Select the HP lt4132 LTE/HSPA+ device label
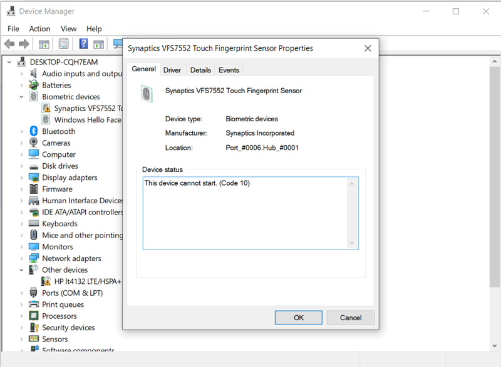 tap(88, 281)
